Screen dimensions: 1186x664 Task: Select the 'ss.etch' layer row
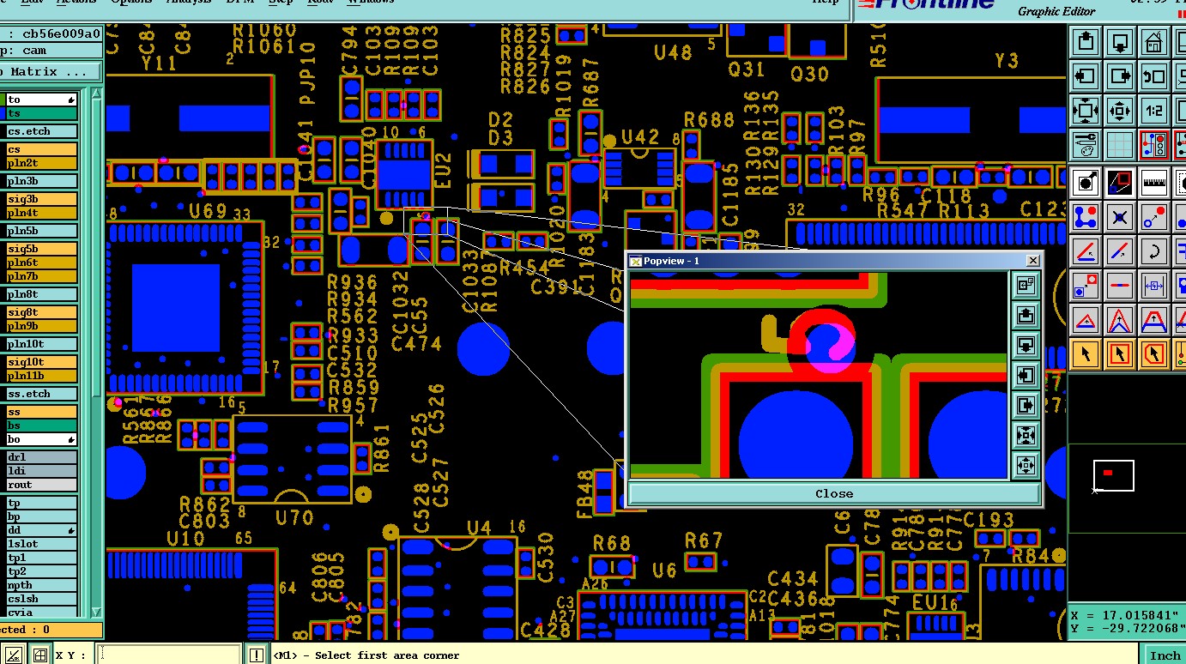[x=41, y=394]
